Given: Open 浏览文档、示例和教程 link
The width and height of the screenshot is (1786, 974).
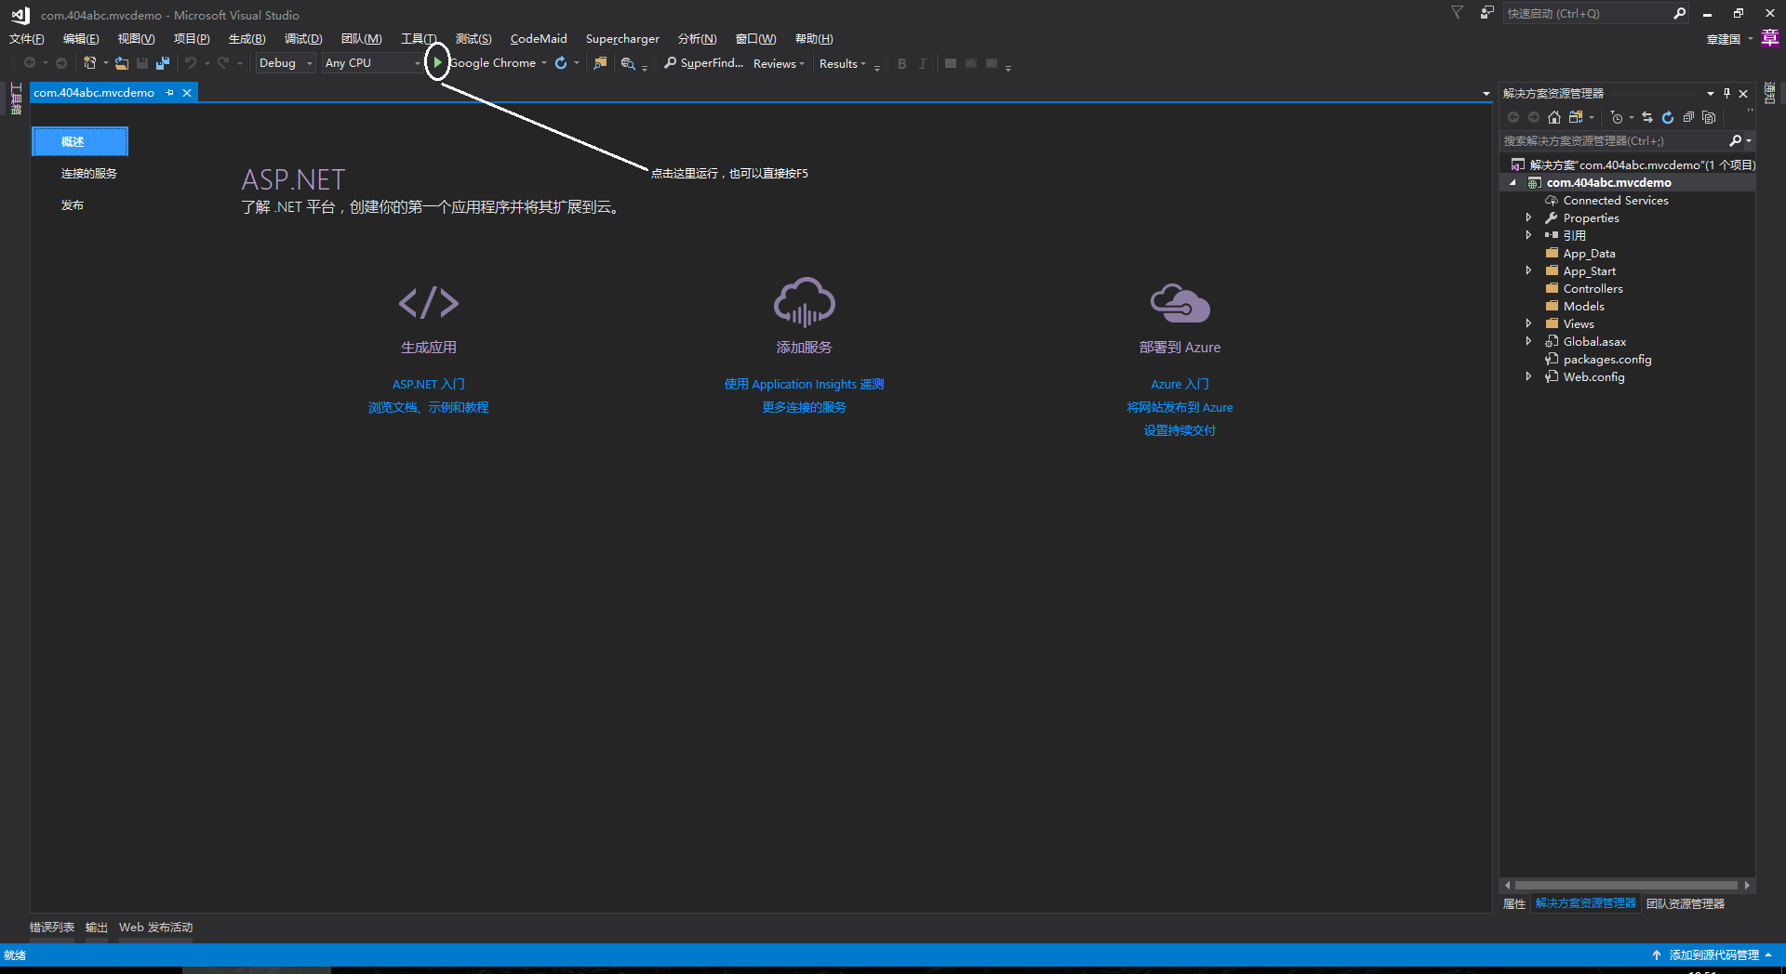Looking at the screenshot, I should pyautogui.click(x=428, y=407).
